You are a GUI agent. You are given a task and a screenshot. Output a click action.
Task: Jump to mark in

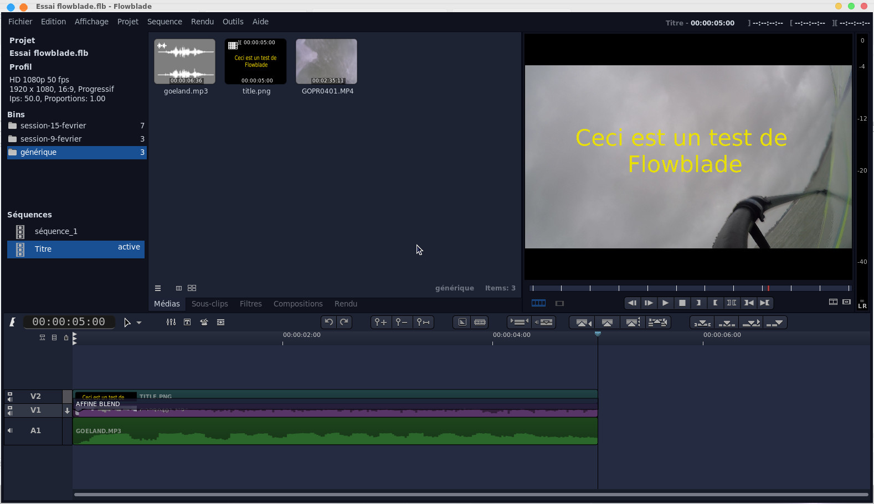pos(749,303)
